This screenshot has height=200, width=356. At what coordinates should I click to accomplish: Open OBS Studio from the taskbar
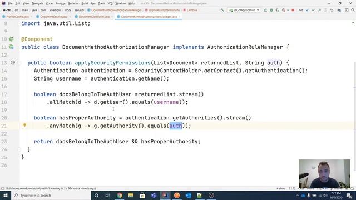point(211,195)
